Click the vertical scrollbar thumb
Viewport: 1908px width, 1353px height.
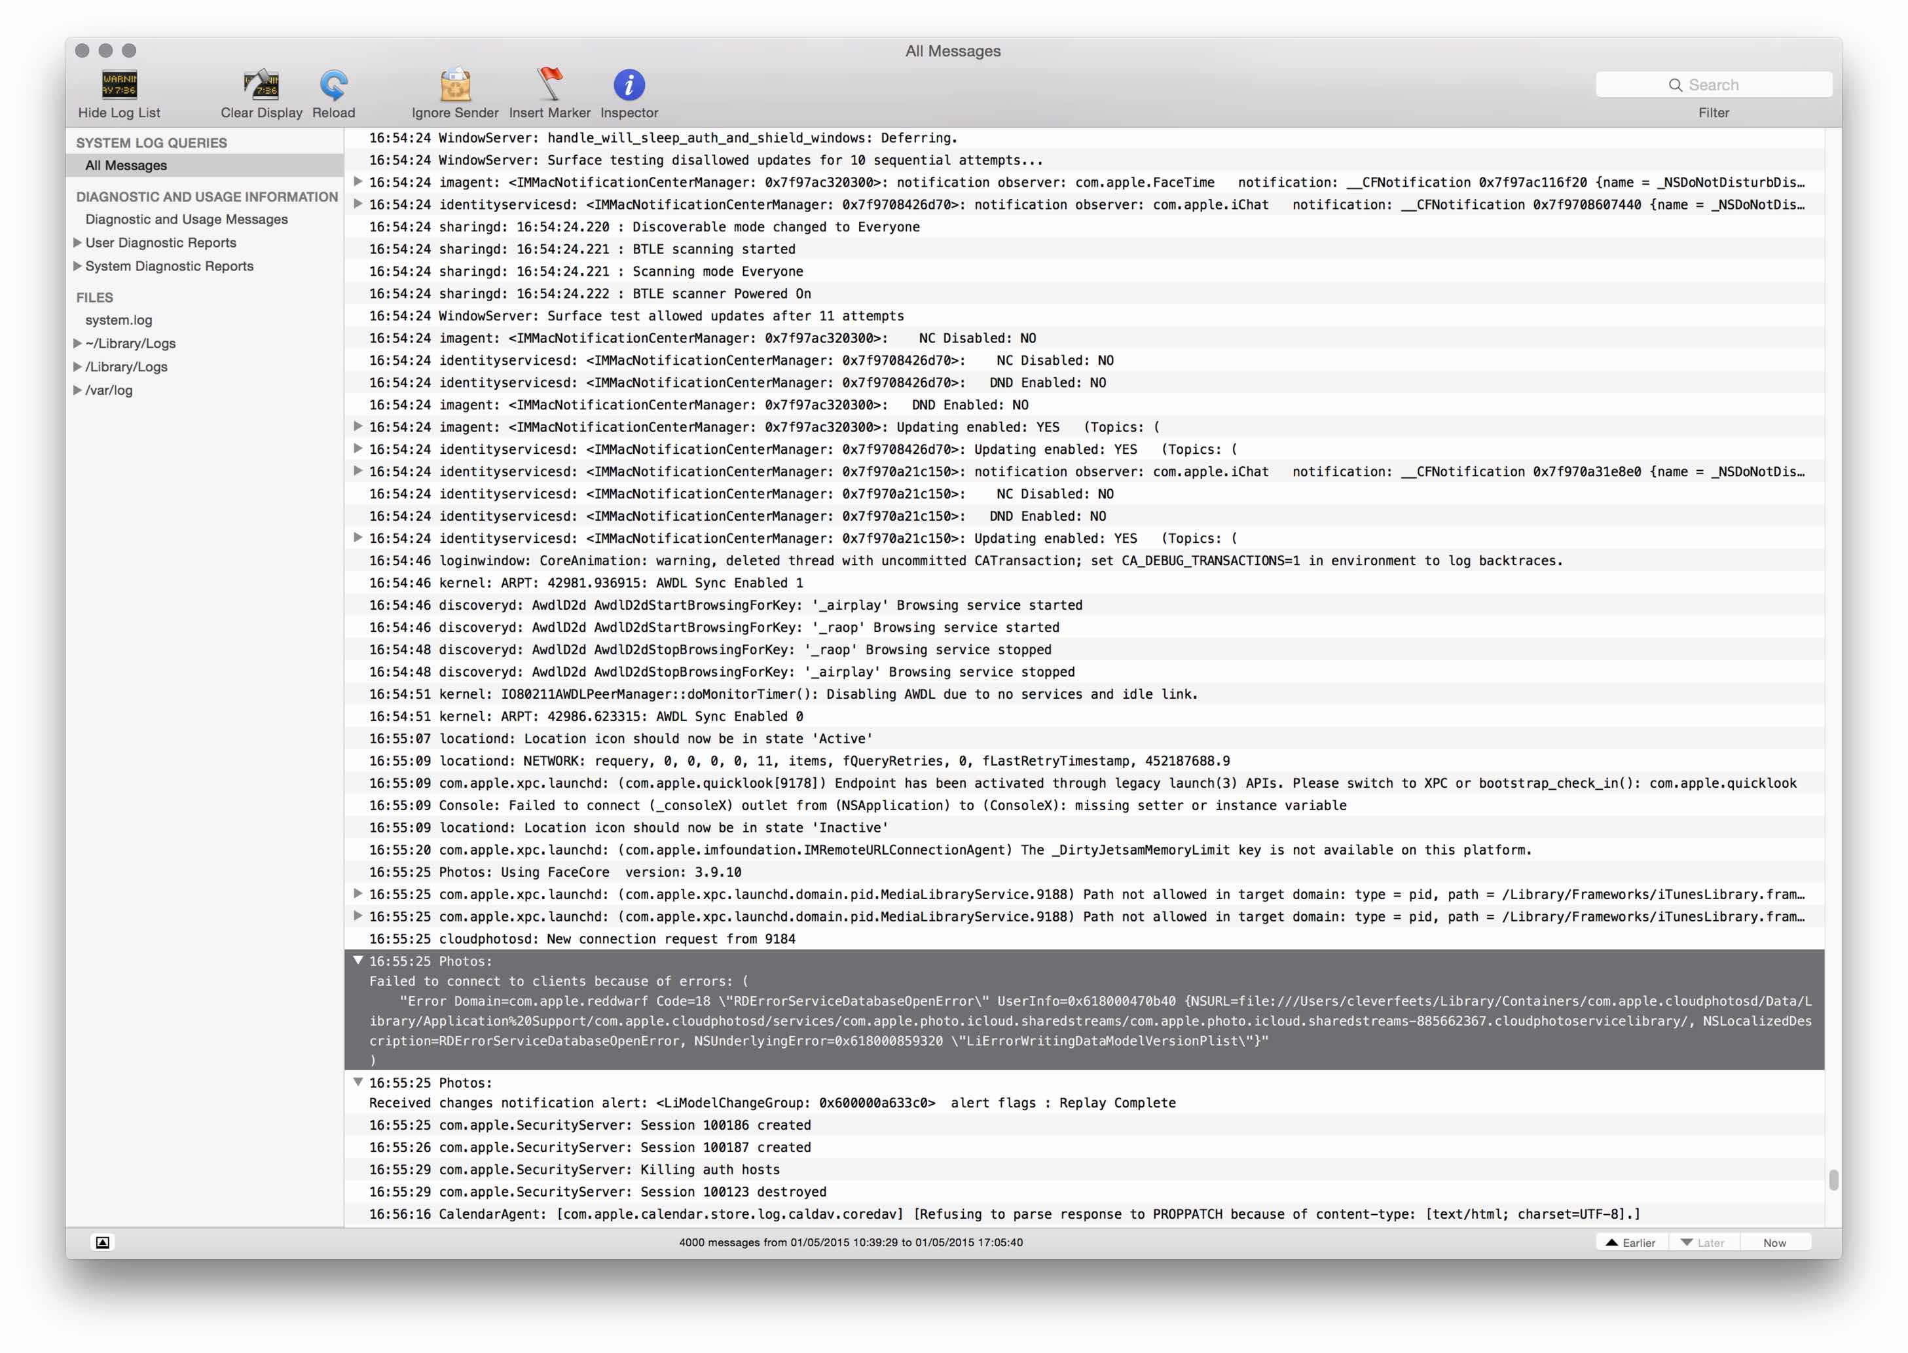pyautogui.click(x=1833, y=1179)
